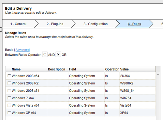Check the Windows 2008 x64 rule
163x120 pixels.
[9, 90]
